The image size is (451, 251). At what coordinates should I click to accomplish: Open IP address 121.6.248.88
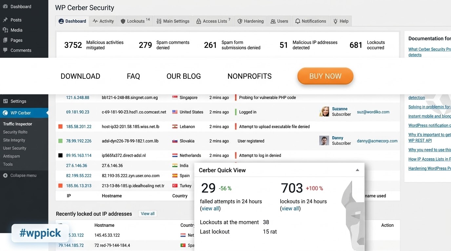[78, 97]
